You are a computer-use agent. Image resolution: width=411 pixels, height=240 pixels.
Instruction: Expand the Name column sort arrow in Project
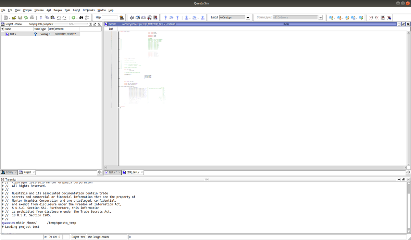[x=2, y=29]
